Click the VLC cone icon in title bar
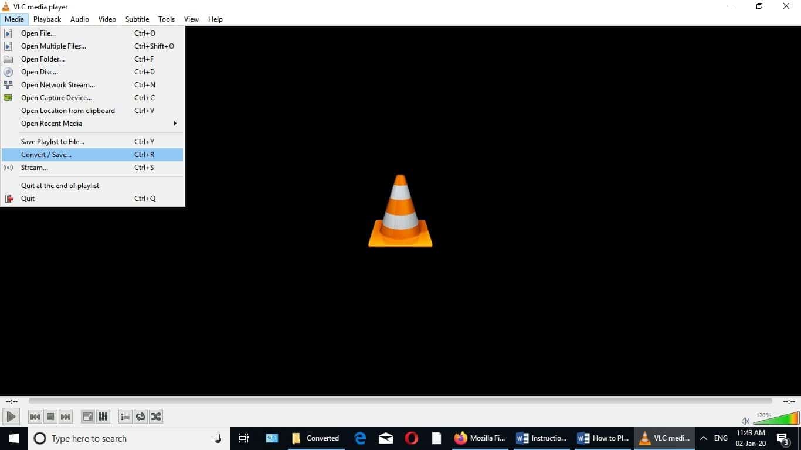801x450 pixels. tap(6, 6)
